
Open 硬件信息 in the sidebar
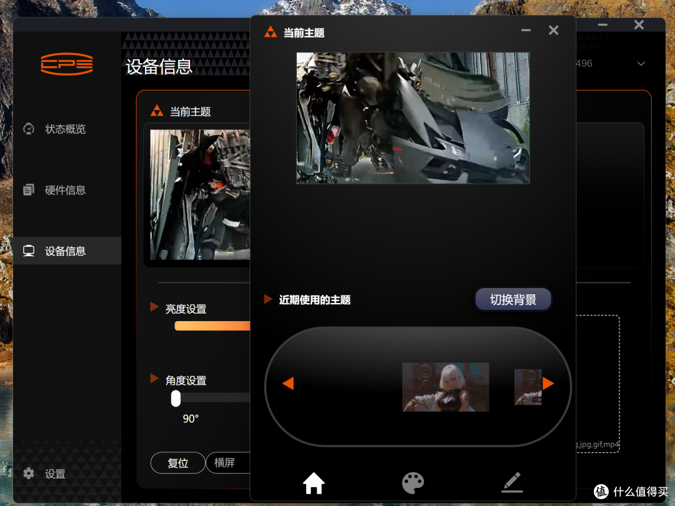click(x=66, y=190)
